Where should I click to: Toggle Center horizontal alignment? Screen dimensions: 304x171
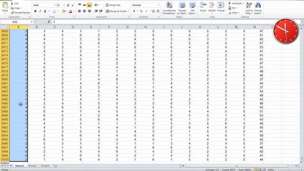click(x=85, y=11)
